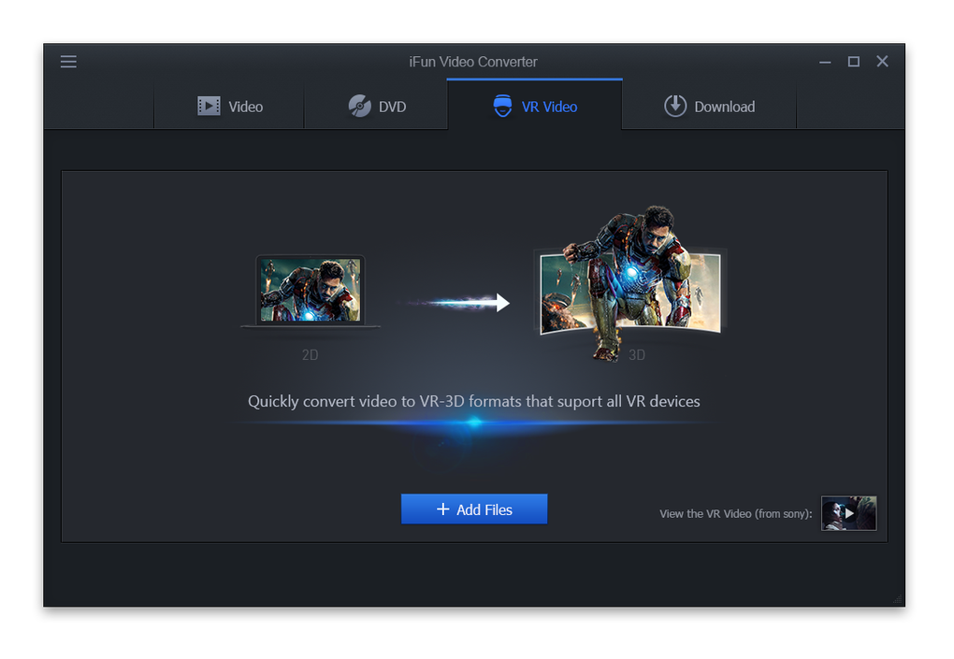Click the 2D laptop preview image
Viewport: 954px width, 659px height.
click(311, 292)
